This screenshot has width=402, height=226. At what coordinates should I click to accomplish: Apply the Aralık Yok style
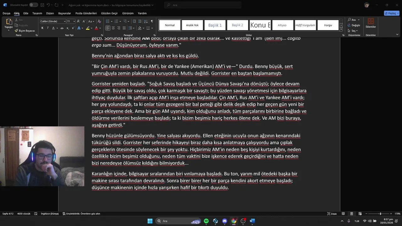click(192, 25)
